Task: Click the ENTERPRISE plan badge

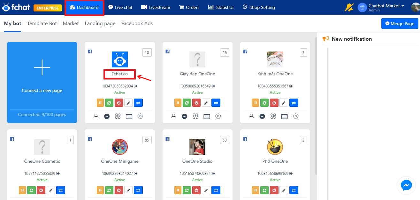Action: pyautogui.click(x=48, y=8)
